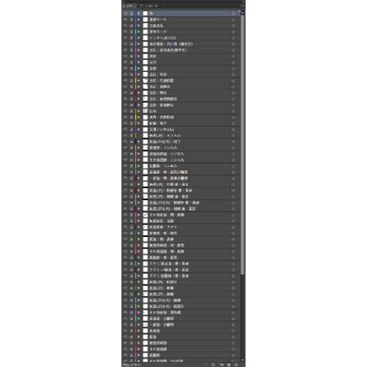
Task: Click the target circle of the 枠 layer
Action: pyautogui.click(x=233, y=13)
